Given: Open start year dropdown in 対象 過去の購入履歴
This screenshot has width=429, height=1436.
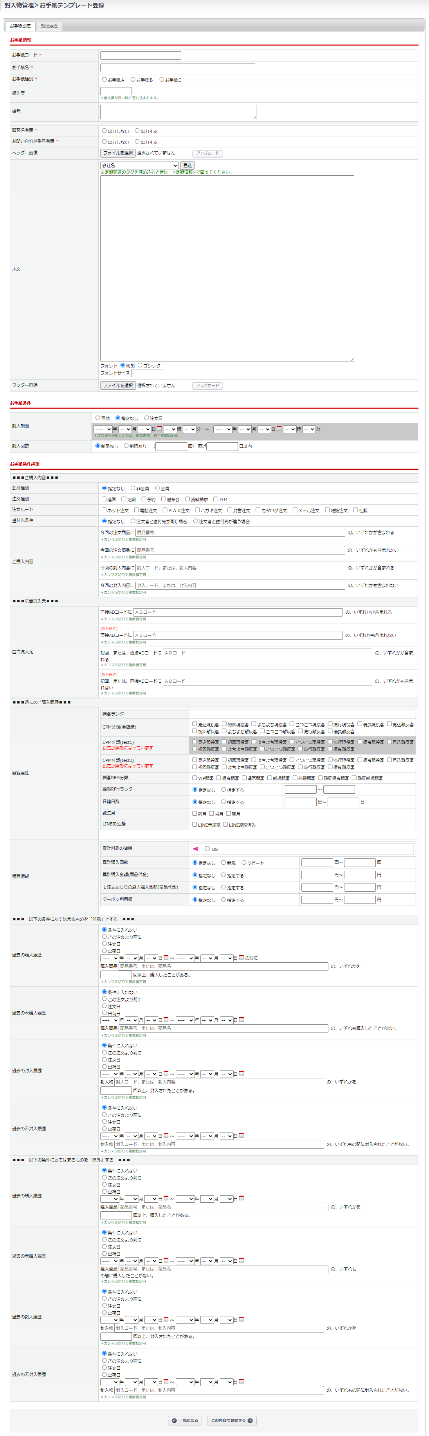Looking at the screenshot, I should click(109, 958).
